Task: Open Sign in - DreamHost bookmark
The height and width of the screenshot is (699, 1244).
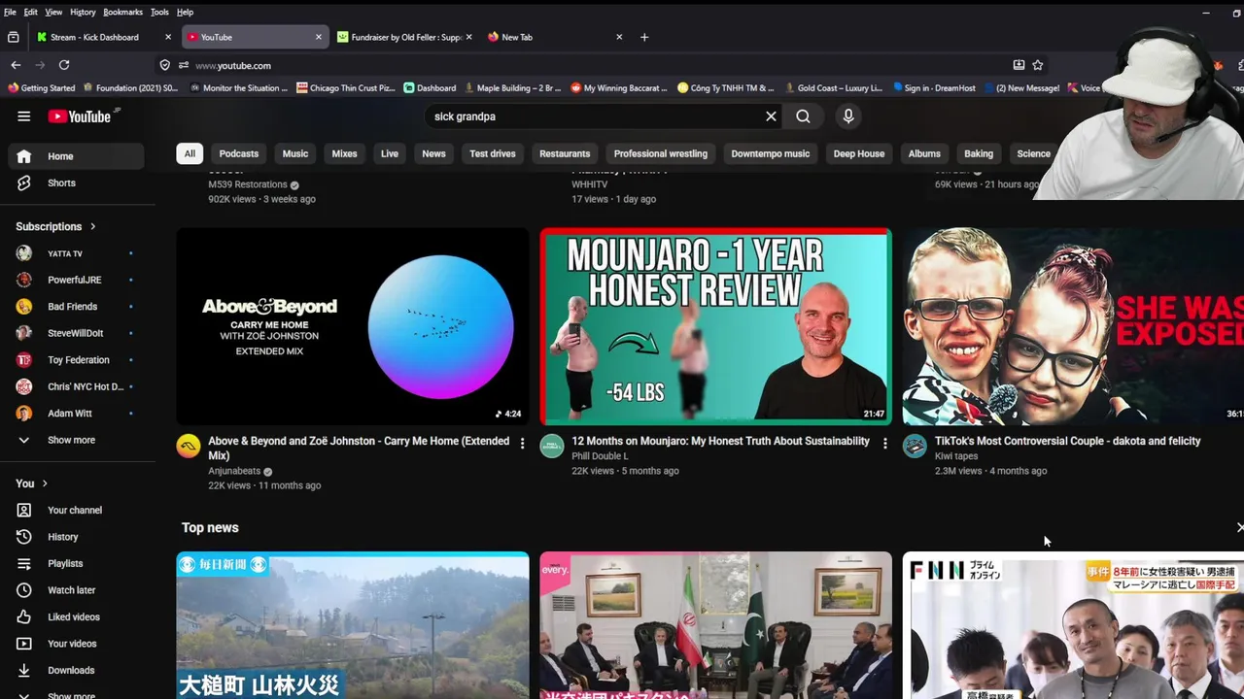Action: [934, 87]
